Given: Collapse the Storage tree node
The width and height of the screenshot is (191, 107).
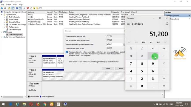Looking at the screenshot, I should (x=2, y=32).
